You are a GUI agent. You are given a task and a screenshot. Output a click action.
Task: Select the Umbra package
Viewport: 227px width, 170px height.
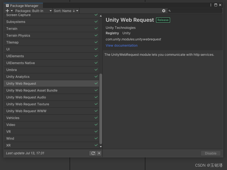pyautogui.click(x=51, y=70)
